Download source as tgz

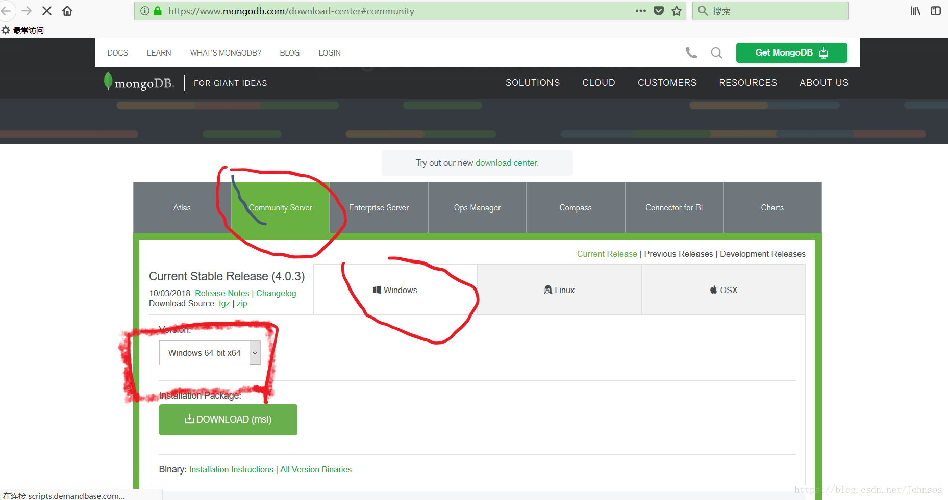coord(224,304)
